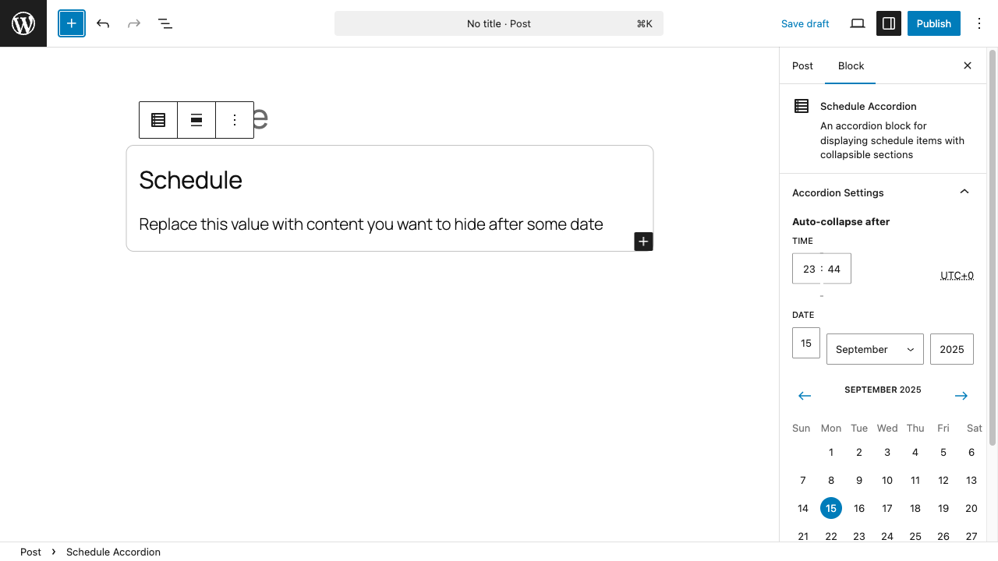Click the laptop preview view icon
This screenshot has width=998, height=561.
(858, 23)
